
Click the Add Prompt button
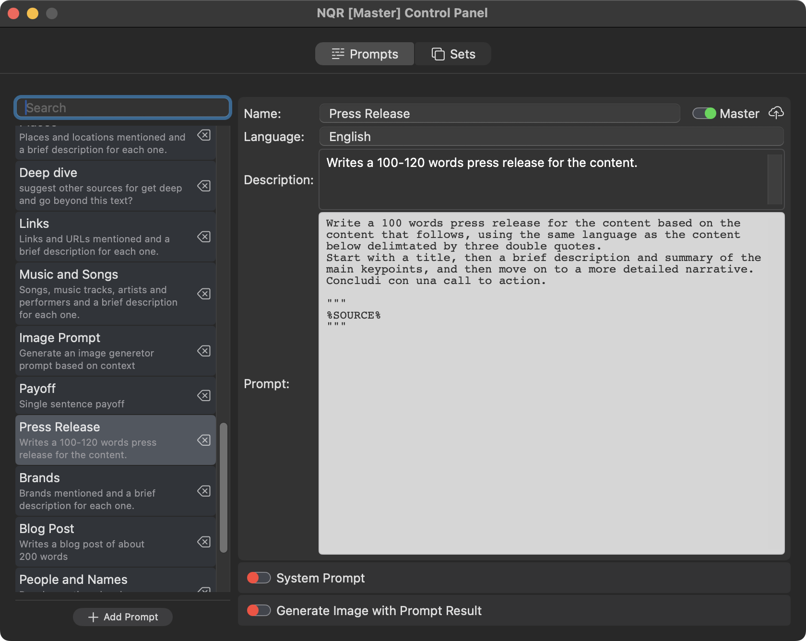pos(123,617)
